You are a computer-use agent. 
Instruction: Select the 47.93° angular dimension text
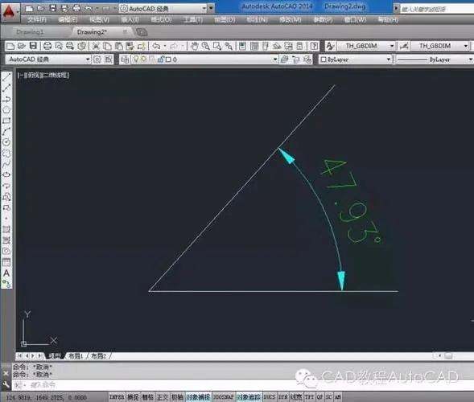(x=351, y=201)
